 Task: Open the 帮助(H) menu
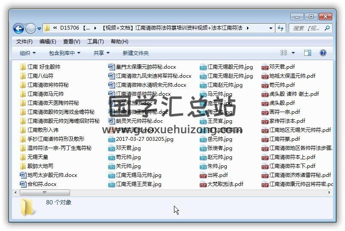point(119,42)
